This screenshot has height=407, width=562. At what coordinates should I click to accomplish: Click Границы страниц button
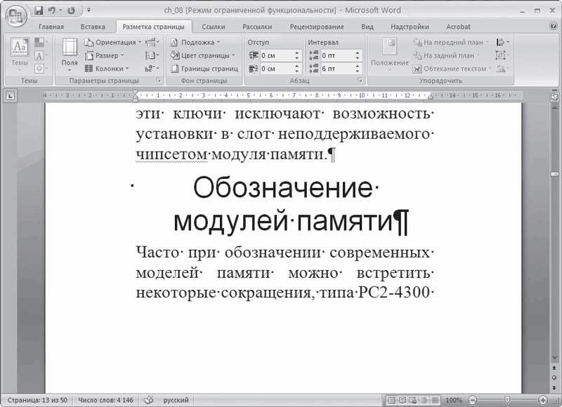(x=204, y=68)
